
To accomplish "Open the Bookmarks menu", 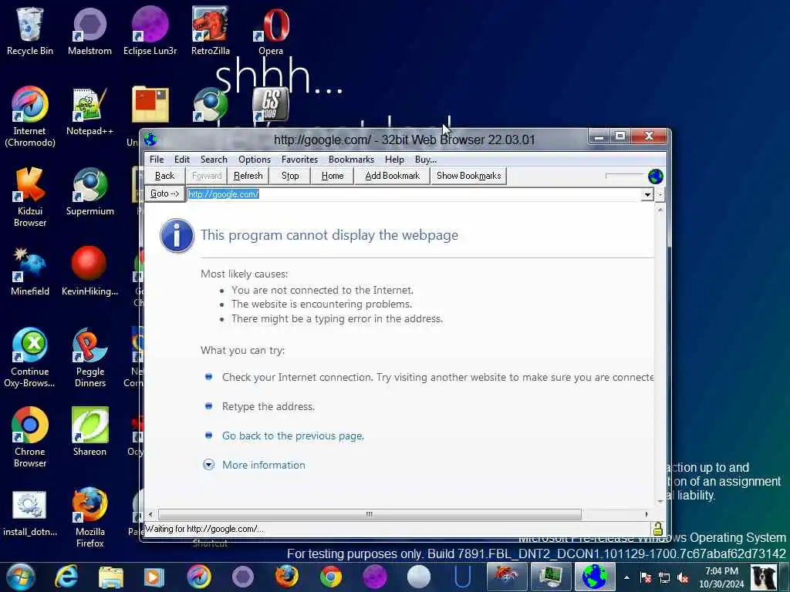I will [351, 160].
